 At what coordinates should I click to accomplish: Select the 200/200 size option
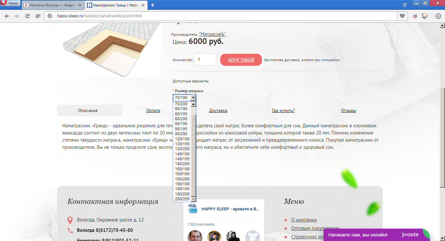tap(182, 199)
